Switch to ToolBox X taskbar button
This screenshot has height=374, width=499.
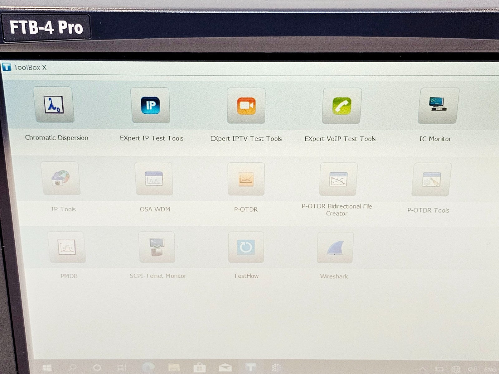point(250,368)
